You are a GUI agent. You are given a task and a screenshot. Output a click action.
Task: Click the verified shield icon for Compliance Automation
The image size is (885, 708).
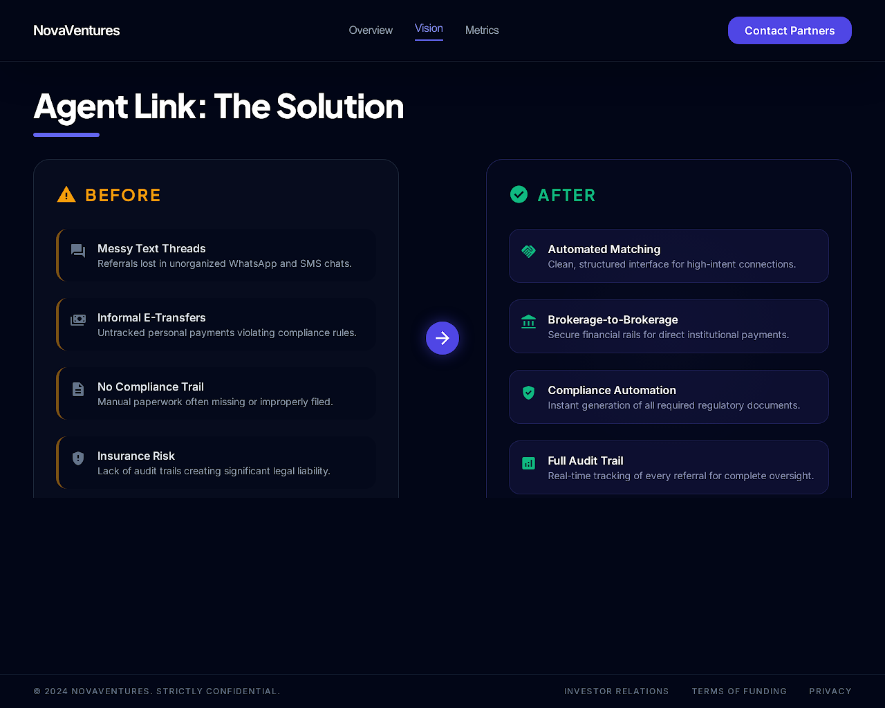tap(528, 392)
